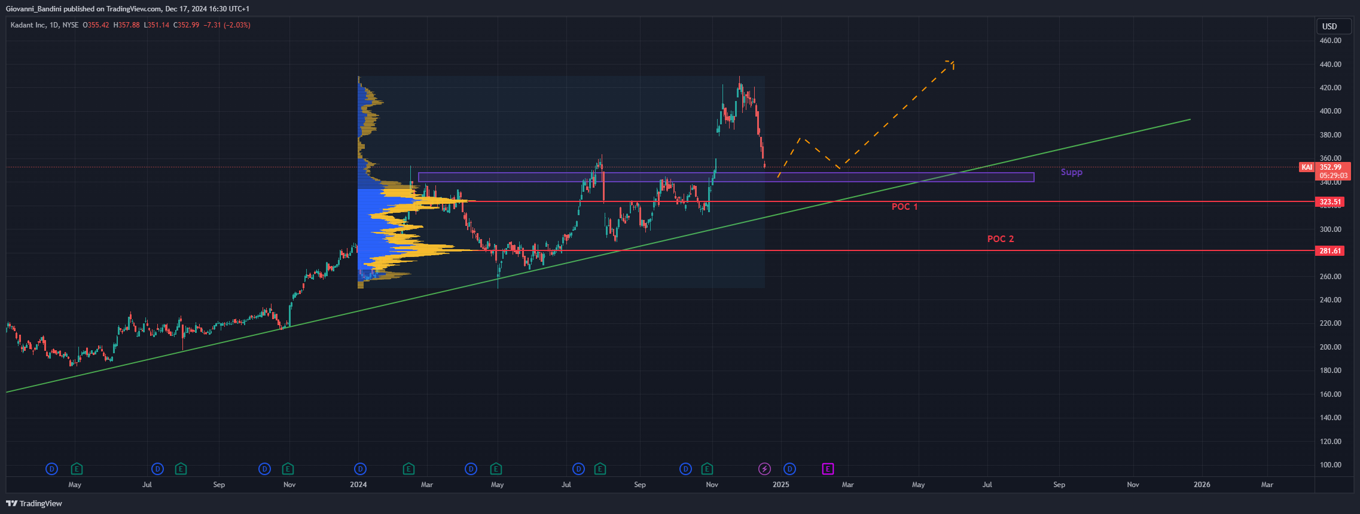The height and width of the screenshot is (514, 1360).
Task: Click the close value C352.99
Action: coord(187,25)
